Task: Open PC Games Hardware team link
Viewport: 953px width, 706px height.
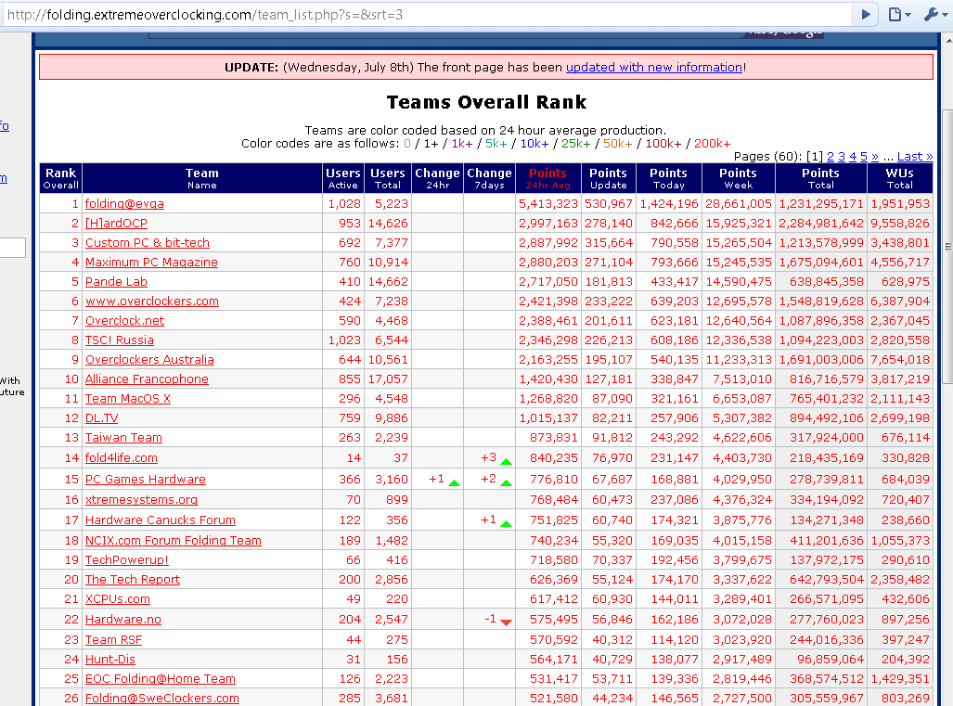Action: [146, 480]
